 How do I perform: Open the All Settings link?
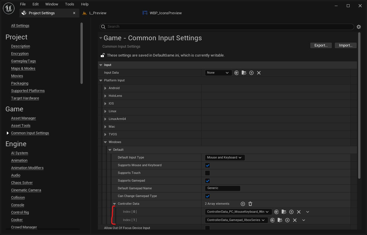(x=20, y=26)
